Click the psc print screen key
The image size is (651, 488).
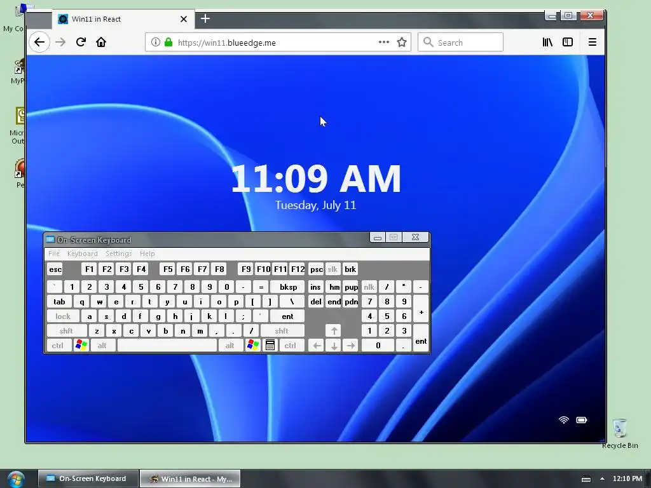(x=317, y=269)
